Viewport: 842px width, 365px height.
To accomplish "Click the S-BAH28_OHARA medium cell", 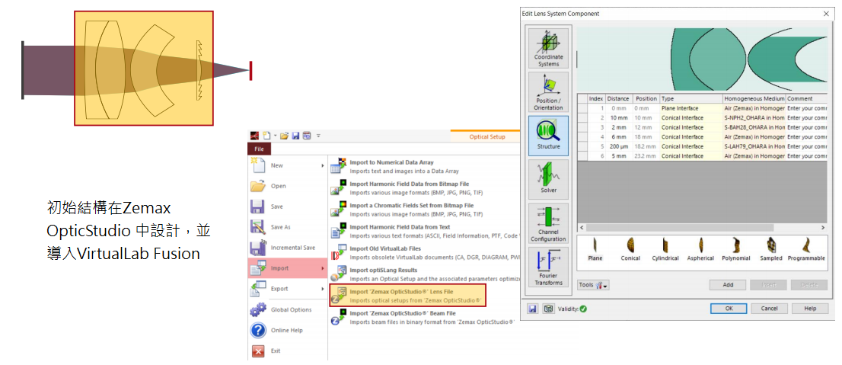I will (x=754, y=127).
